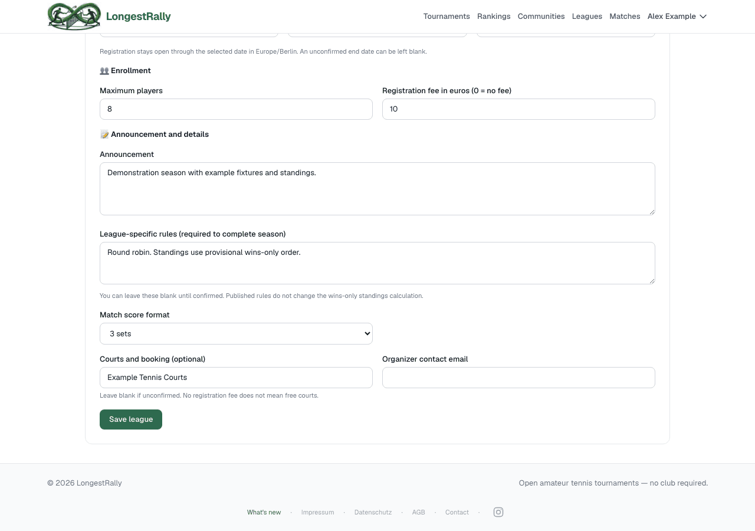Click the LongestRally tennis logo image

point(74,17)
